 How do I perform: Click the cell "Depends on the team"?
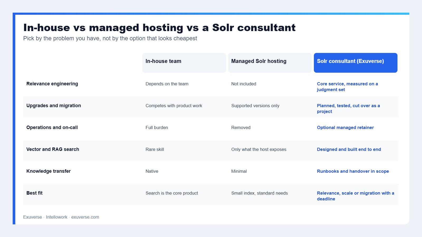[x=167, y=84]
